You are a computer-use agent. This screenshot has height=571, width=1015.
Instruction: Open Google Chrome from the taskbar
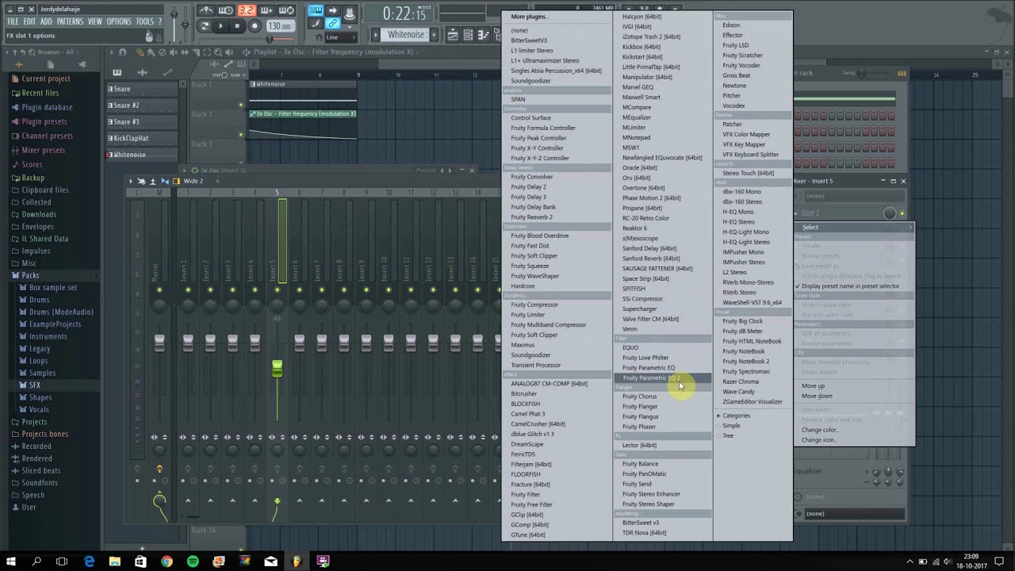167,561
